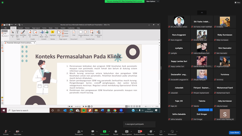
Task: Click the shared screen's Windows Start button
Action: click(4, 110)
